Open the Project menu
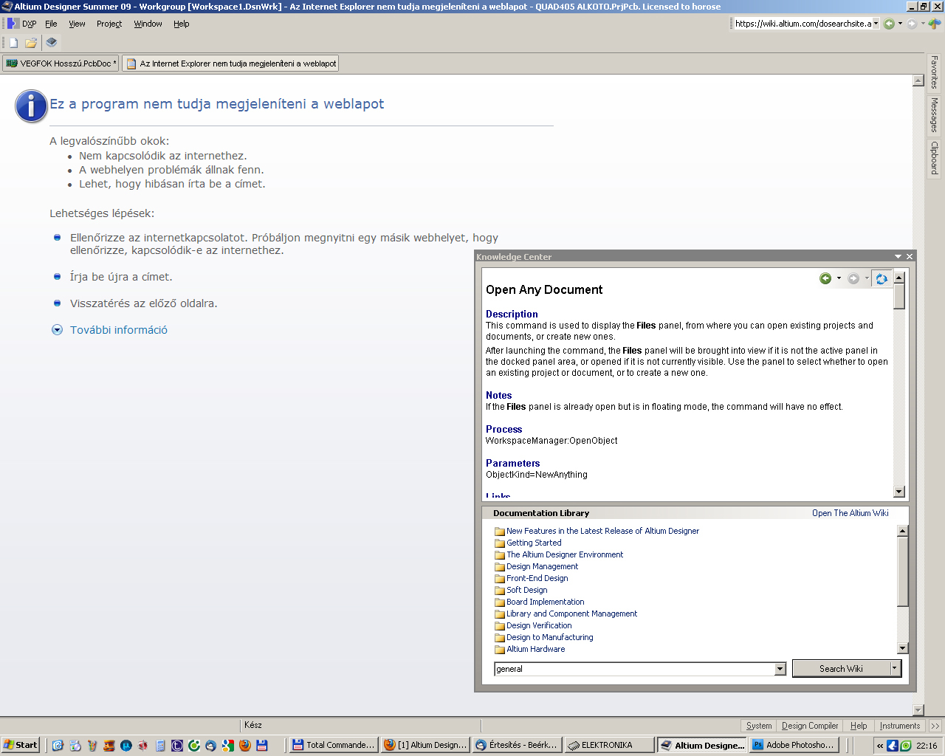Screen dimensions: 945x756 click(x=109, y=24)
